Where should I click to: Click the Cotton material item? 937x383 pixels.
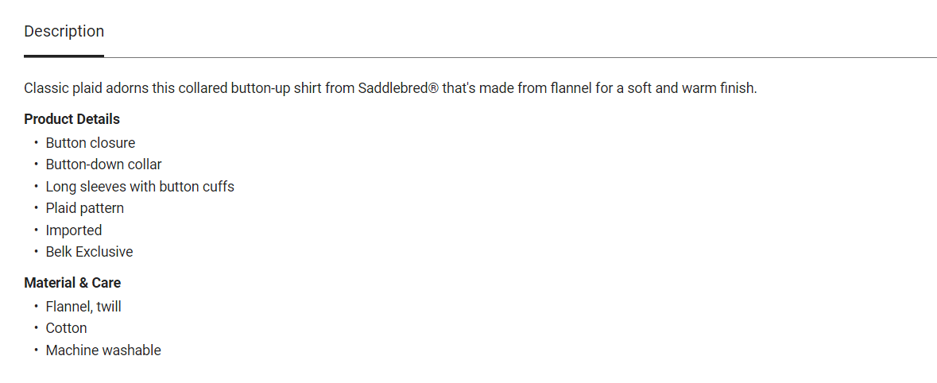pos(66,328)
